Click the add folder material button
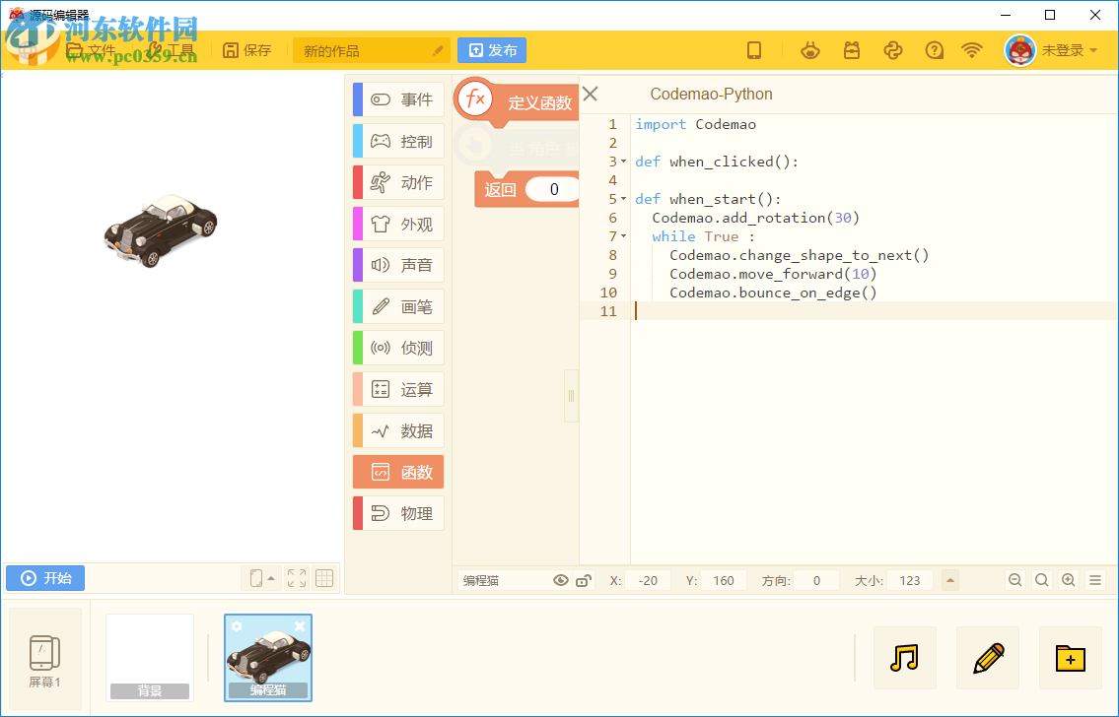 pos(1070,657)
